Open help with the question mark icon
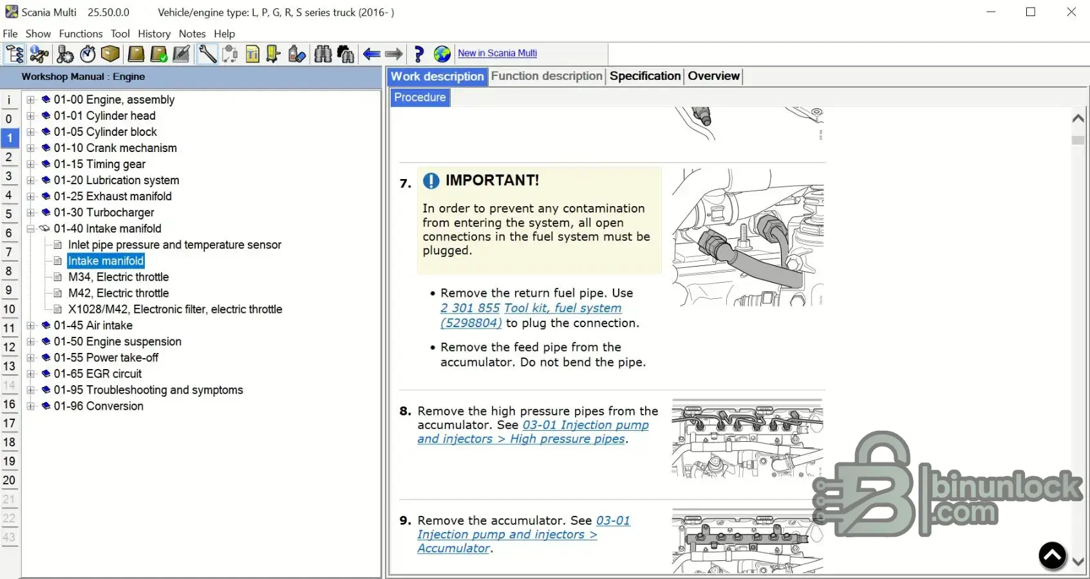This screenshot has height=579, width=1090. [x=419, y=54]
